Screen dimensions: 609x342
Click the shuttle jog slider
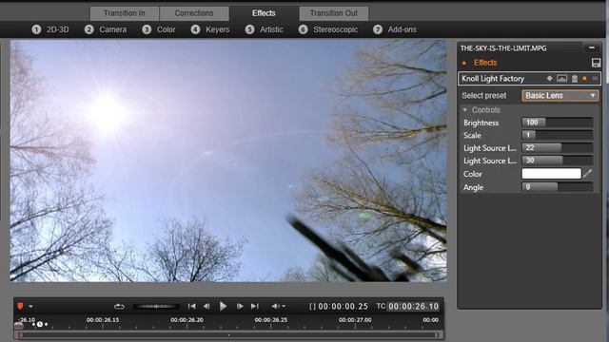156,306
